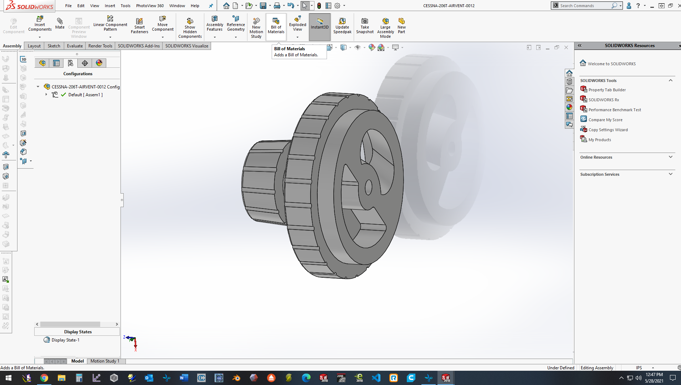This screenshot has height=385, width=681.
Task: Pin the menu bar
Action: (x=211, y=6)
